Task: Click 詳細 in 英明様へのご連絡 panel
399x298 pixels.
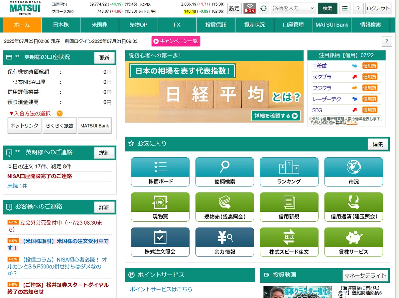Action: coord(104,153)
